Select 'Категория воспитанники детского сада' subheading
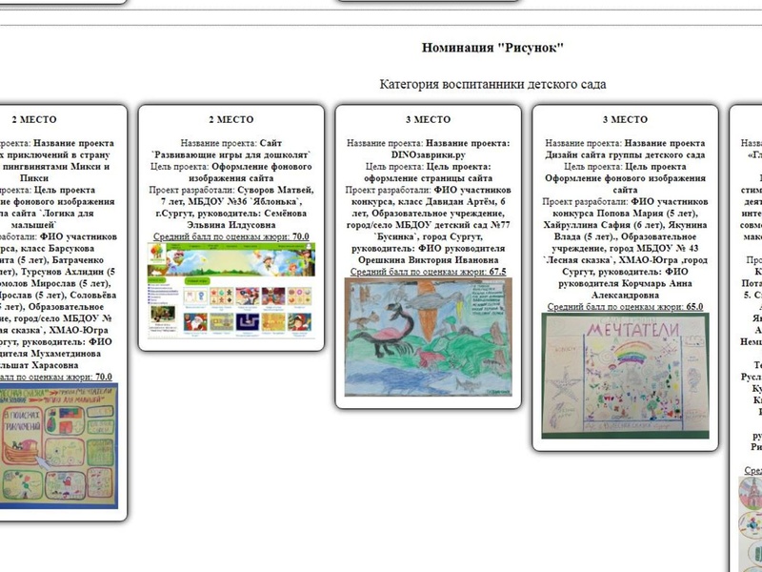This screenshot has width=762, height=572. tap(492, 84)
